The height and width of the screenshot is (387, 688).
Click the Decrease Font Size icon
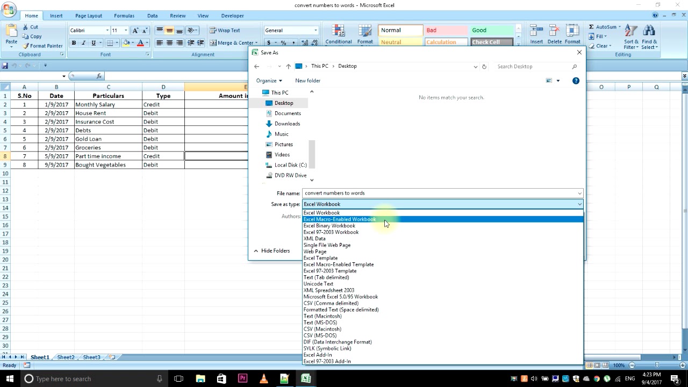145,31
